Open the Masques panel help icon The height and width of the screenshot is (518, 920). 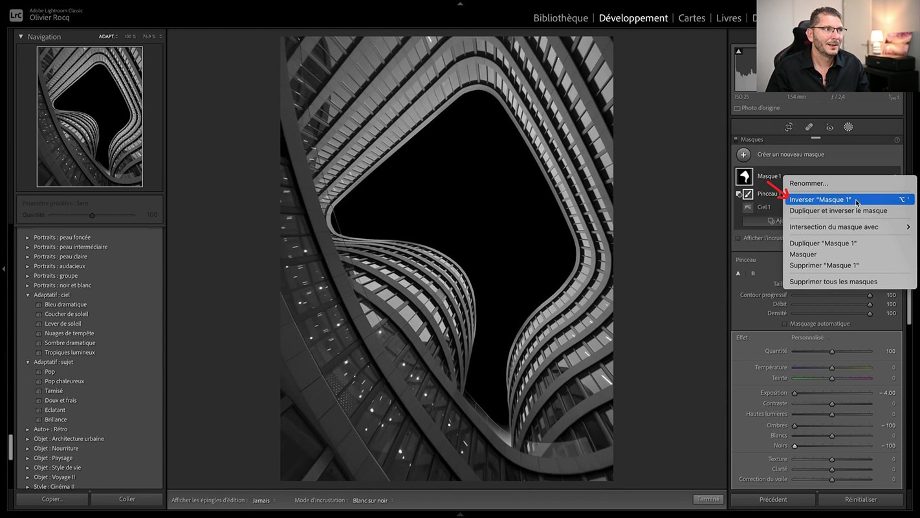pos(897,140)
